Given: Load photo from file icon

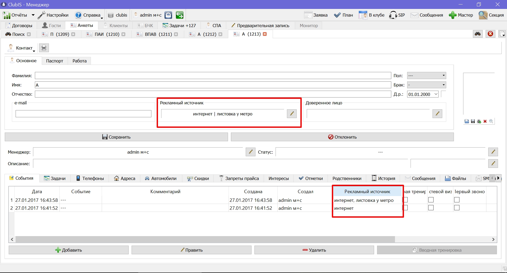Looking at the screenshot, I should click(467, 121).
